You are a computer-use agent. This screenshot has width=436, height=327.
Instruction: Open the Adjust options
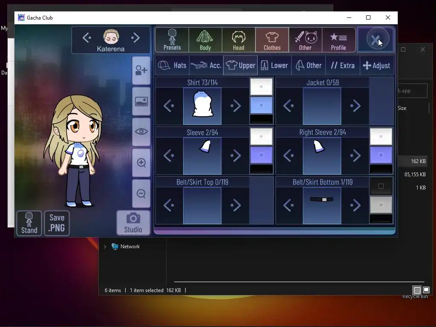(x=377, y=65)
